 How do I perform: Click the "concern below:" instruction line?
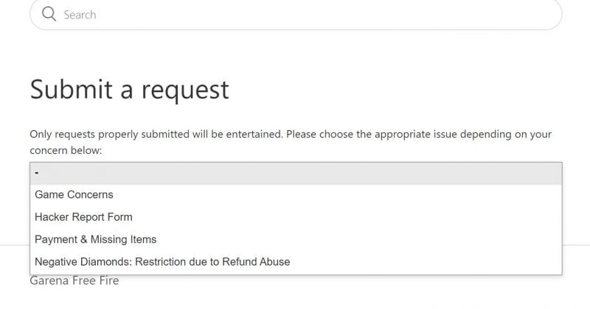click(66, 150)
